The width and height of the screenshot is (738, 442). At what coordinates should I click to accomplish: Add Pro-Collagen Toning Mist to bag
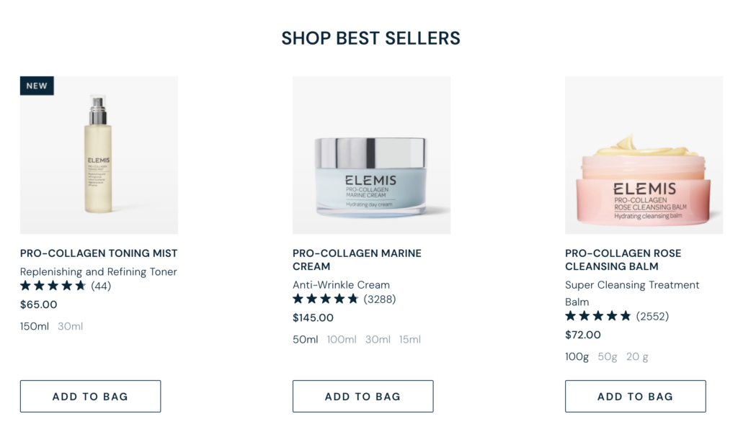90,396
